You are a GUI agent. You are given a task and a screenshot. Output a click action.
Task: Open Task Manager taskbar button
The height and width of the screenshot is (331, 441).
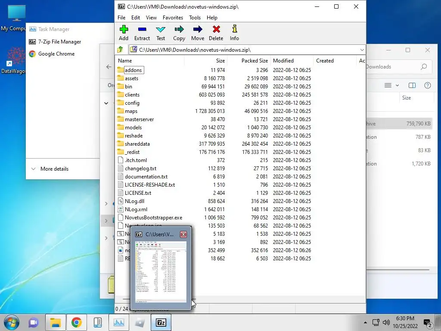pos(119,322)
